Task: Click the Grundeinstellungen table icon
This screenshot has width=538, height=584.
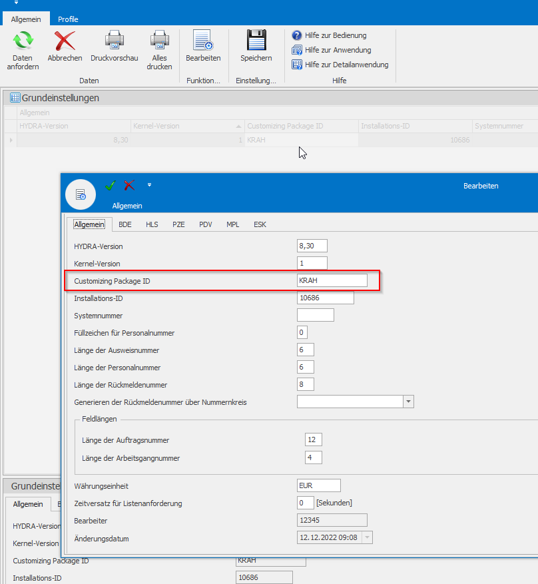Action: click(15, 98)
